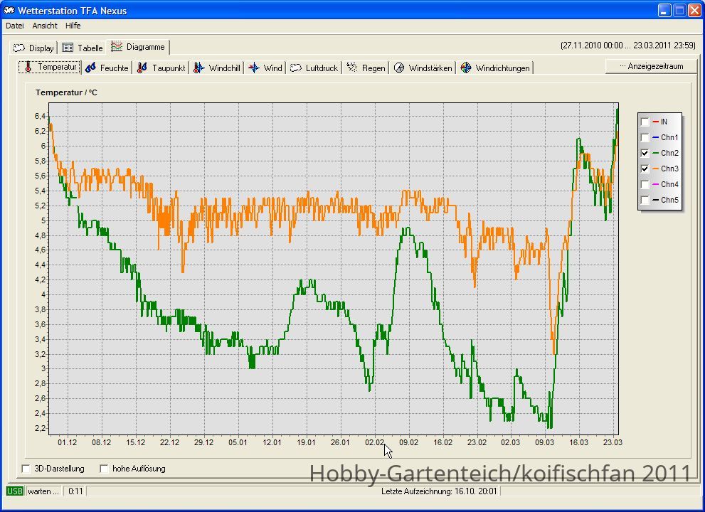Click the application icon in title bar
The width and height of the screenshot is (705, 512).
pyautogui.click(x=9, y=11)
